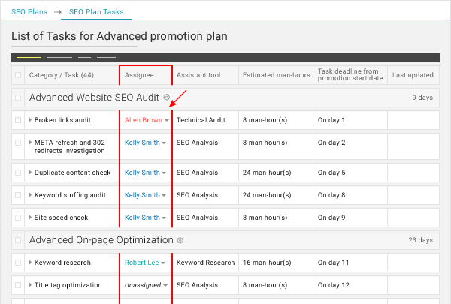Check the META-refresh and 302-redirects checkbox

tap(18, 143)
